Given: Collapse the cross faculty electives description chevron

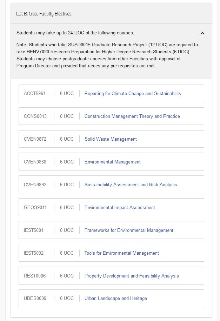Looking at the screenshot, I should click(x=202, y=33).
